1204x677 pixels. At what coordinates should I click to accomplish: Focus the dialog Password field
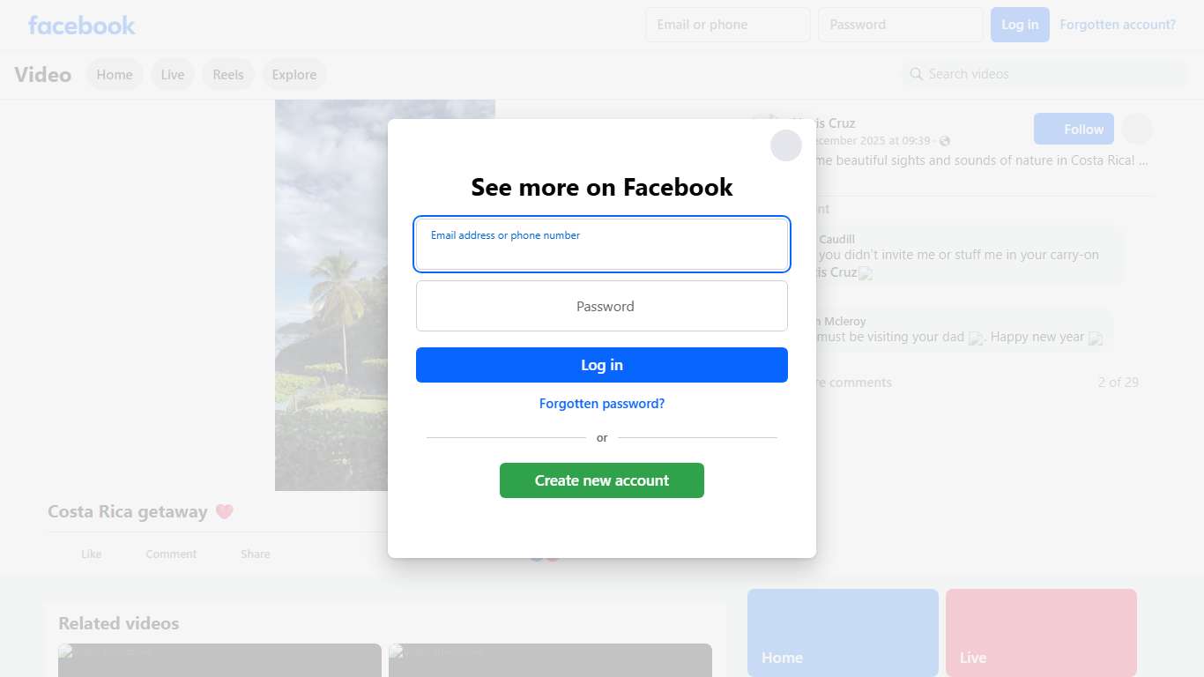pos(602,306)
